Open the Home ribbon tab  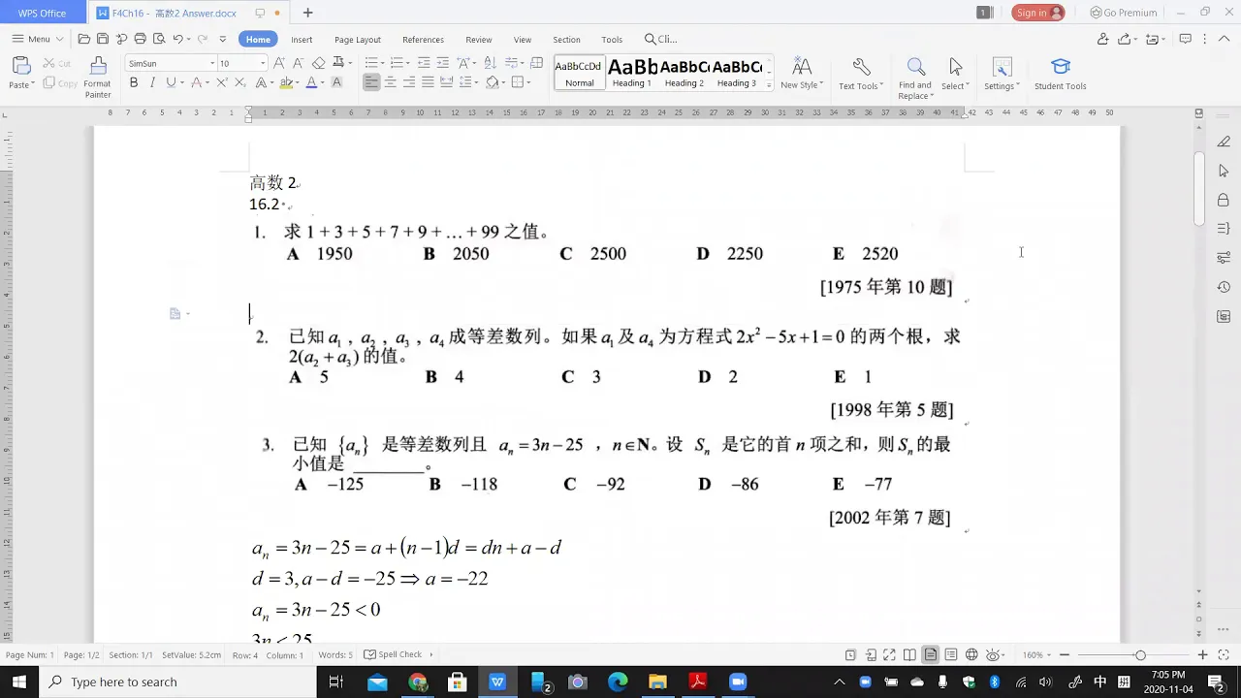(x=258, y=40)
